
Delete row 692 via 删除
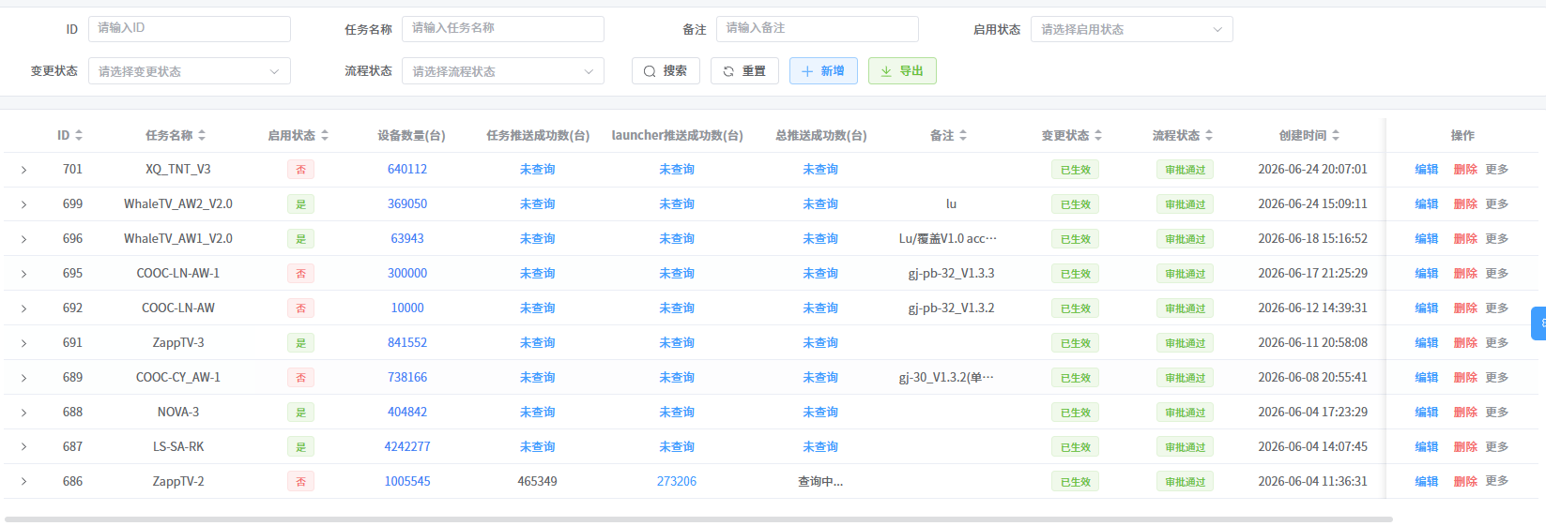[x=1465, y=308]
